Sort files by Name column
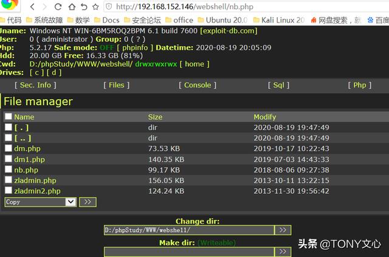 point(24,117)
